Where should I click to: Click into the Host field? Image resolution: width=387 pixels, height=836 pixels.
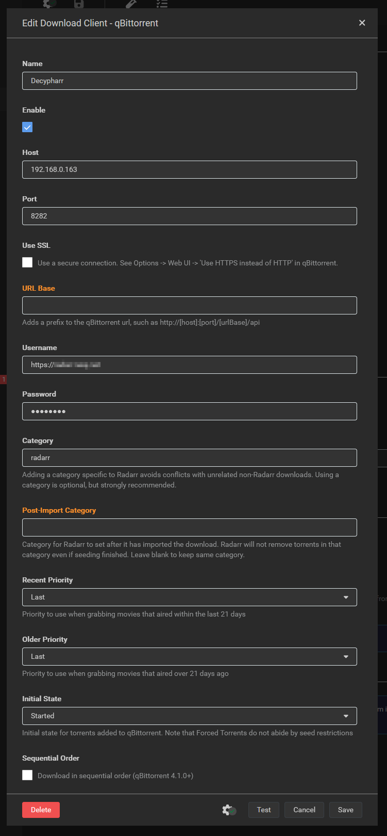coord(190,169)
